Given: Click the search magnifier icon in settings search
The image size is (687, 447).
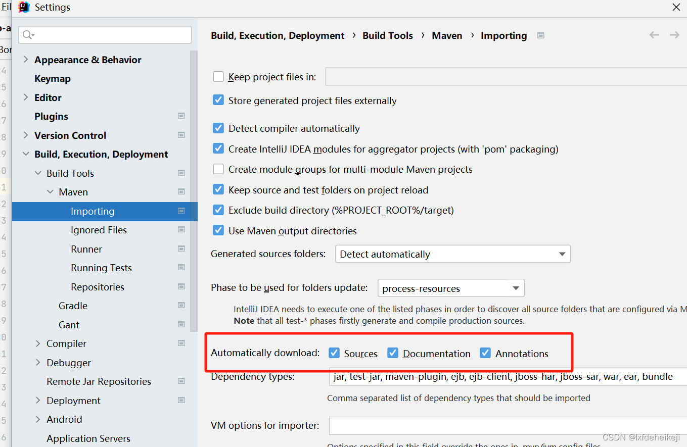Looking at the screenshot, I should click(28, 35).
